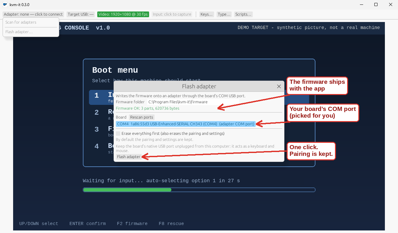
Task: Click the green Video 1920×1080 @ 30 fps indicator
Action: point(123,14)
